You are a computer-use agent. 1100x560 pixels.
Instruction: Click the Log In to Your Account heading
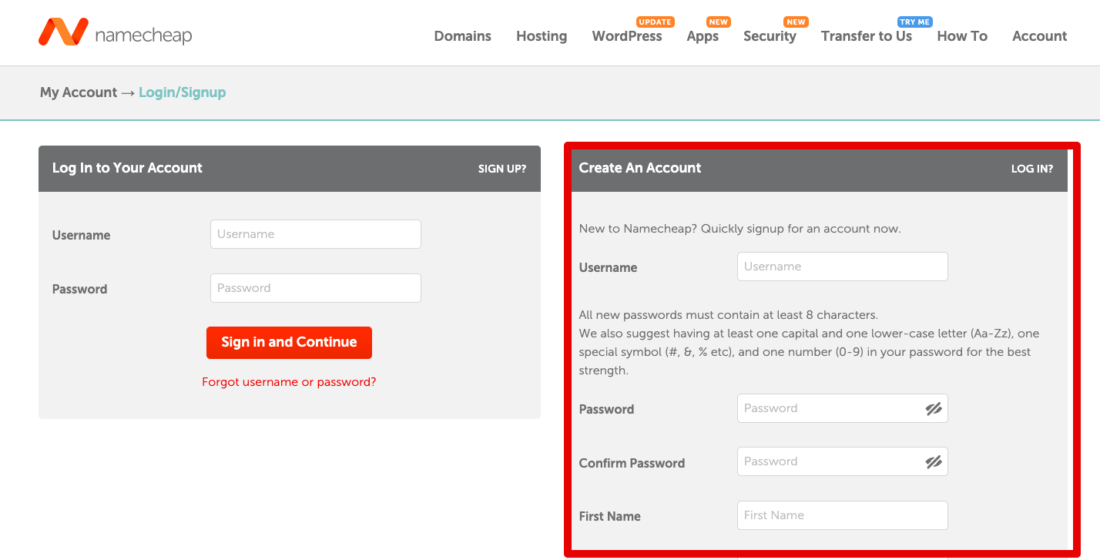tap(127, 168)
